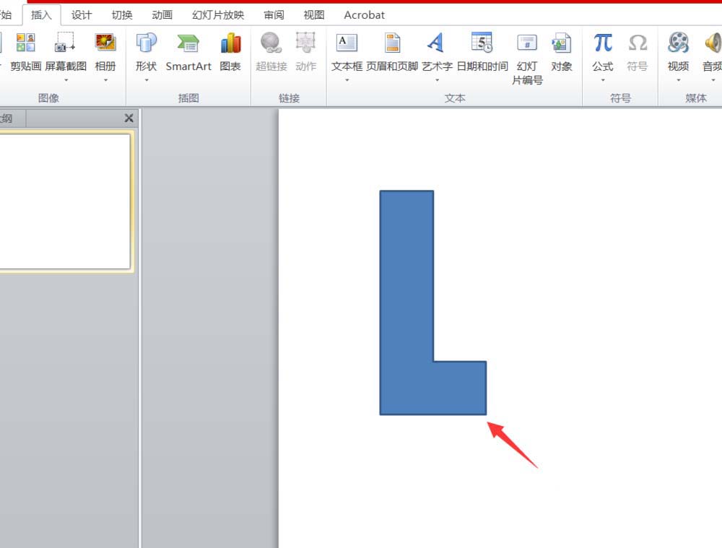Expand the Video (视频) dropdown arrow
Screen dimensions: 722x548
[x=678, y=80]
